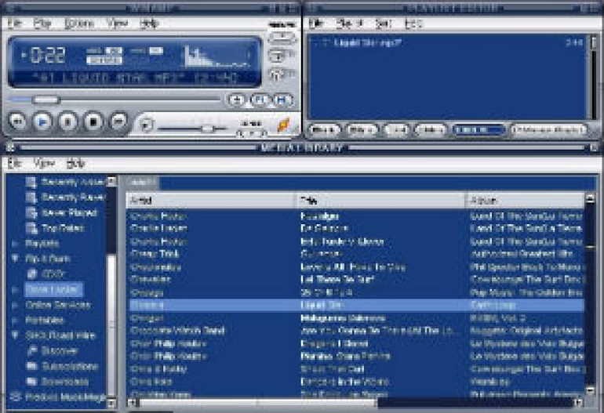Viewport: 604px width, 413px height.
Task: Open Sort menu in Playlist Editor
Action: click(383, 24)
